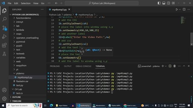193x108 pixels.
Task: Close the terminal panel
Action: point(189,66)
